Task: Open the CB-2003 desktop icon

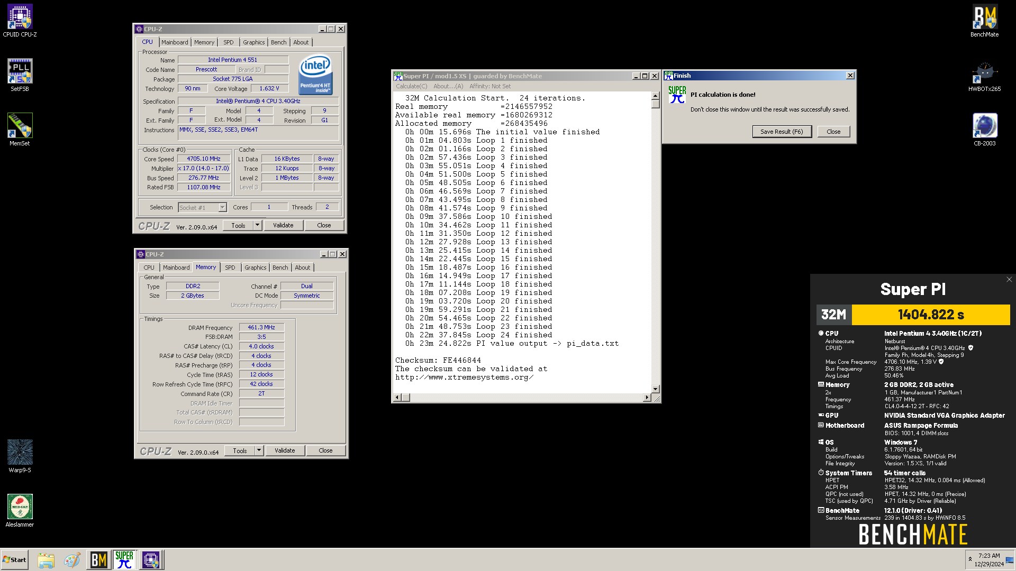Action: pyautogui.click(x=984, y=130)
